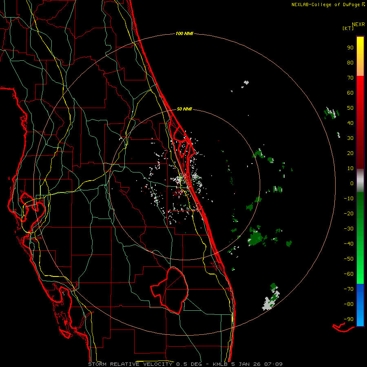Click the STORM RELATIVE VELOCITY caption text
The image size is (367, 367).
pos(130,364)
